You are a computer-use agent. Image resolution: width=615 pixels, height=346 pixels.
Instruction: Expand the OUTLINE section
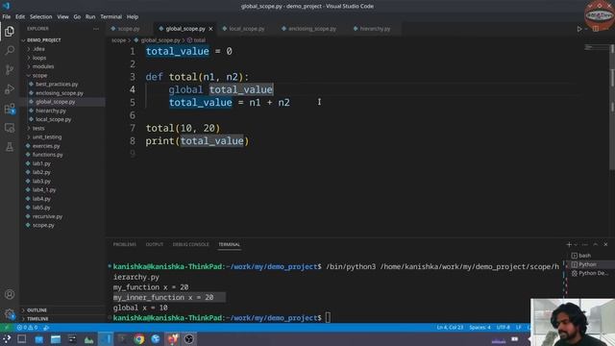pos(37,309)
